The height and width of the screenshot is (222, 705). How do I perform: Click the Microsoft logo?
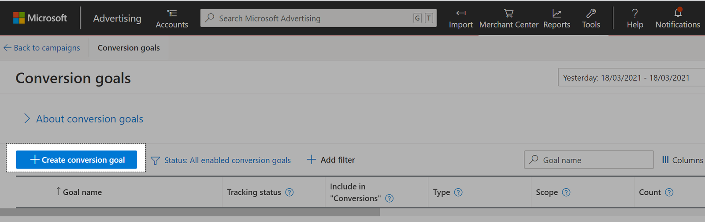coord(40,18)
